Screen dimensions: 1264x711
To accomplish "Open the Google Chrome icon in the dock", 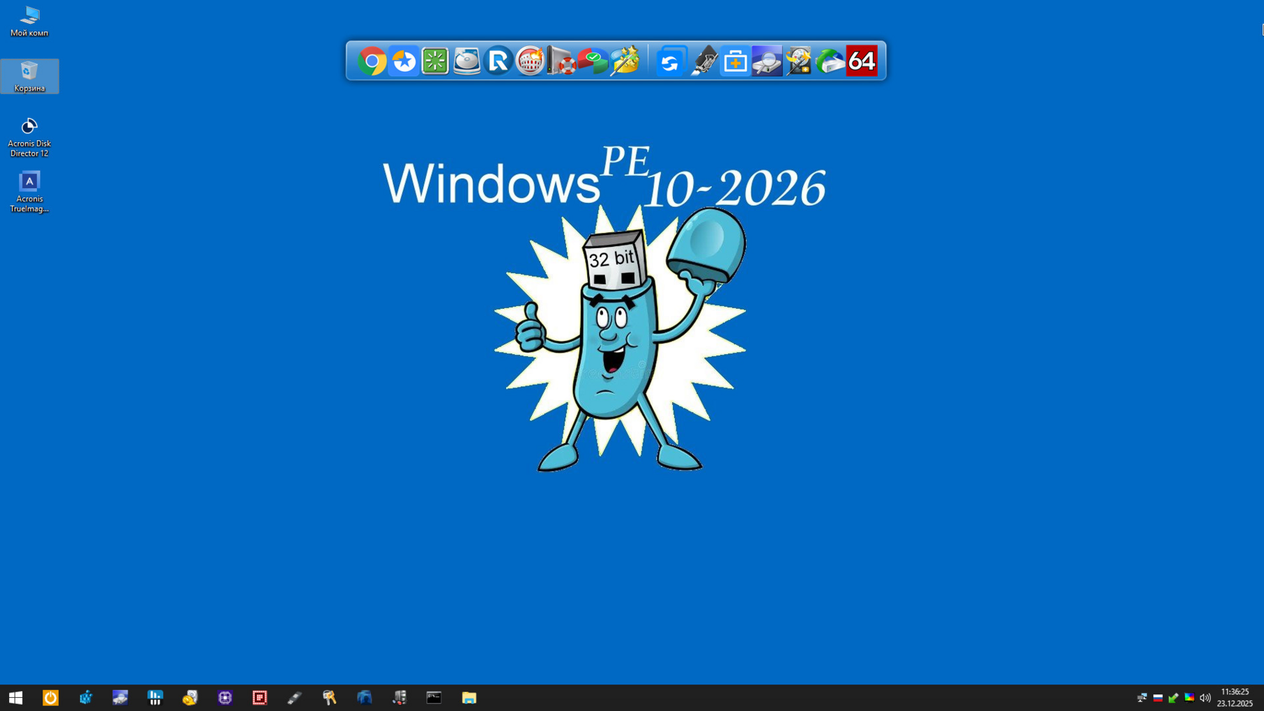I will [372, 61].
